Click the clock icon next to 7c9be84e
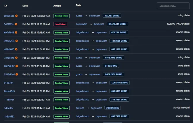The height and width of the screenshot is (123, 193). click(16, 58)
